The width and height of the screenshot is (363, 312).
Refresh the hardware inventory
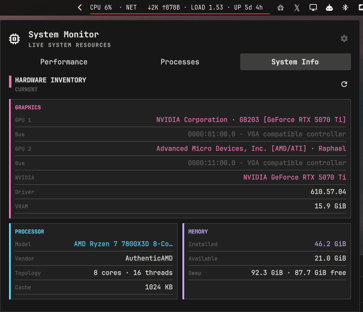coord(344,84)
